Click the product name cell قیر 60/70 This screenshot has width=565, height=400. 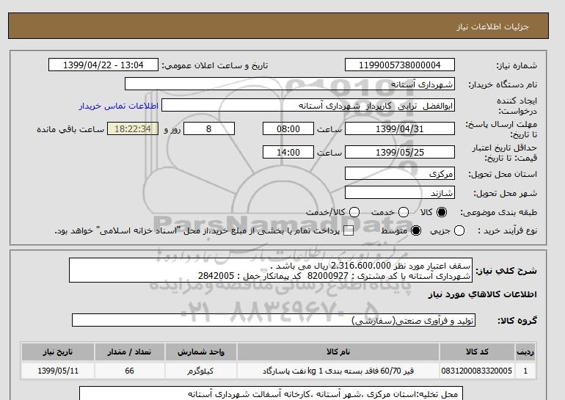(338, 371)
